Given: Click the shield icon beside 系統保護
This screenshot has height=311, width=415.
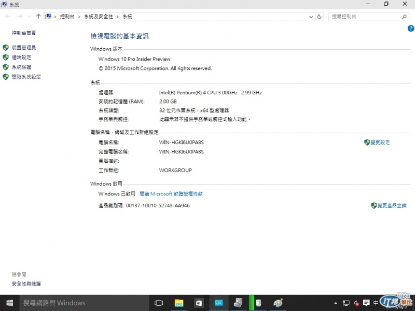Looking at the screenshot, I should click(6, 67).
